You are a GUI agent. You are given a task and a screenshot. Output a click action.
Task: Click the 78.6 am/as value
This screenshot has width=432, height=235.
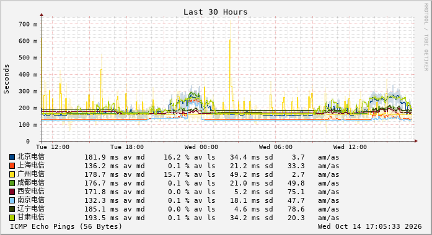pos(296,209)
